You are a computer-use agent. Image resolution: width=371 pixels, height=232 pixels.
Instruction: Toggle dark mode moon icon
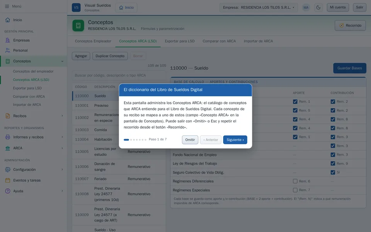pos(318,7)
